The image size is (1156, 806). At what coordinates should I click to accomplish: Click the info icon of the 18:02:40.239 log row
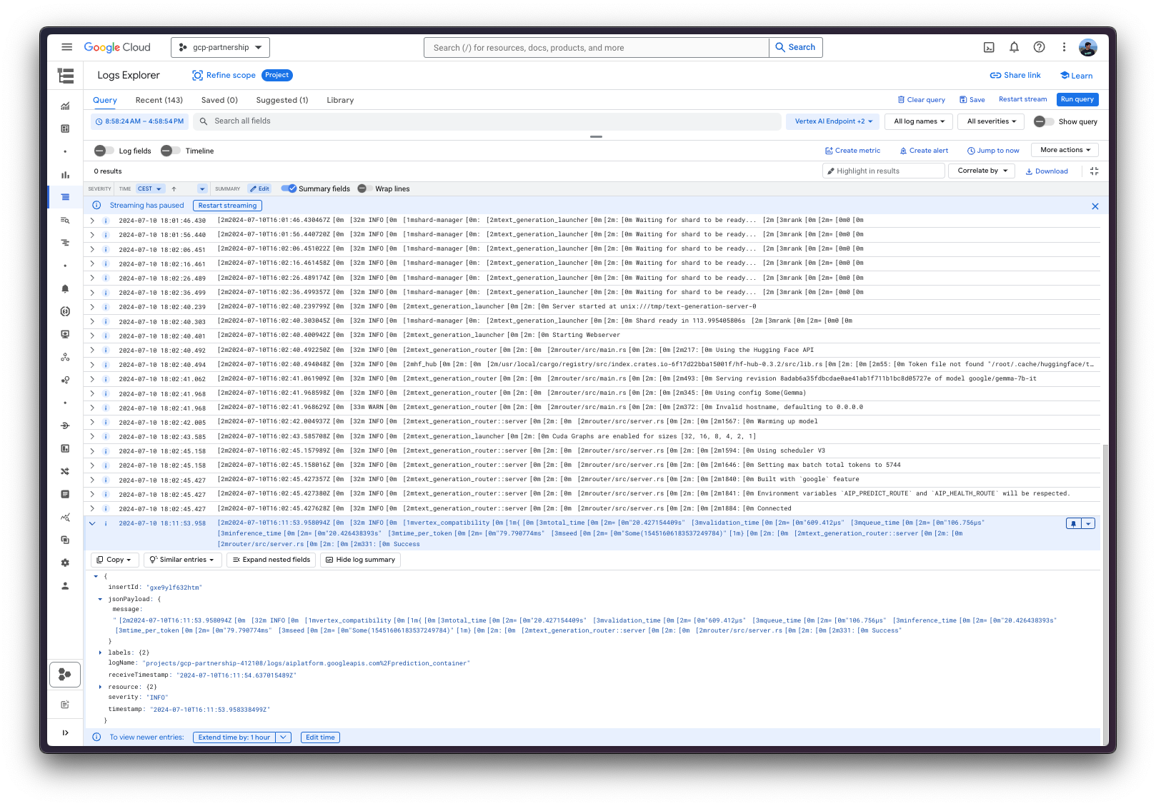(x=105, y=307)
